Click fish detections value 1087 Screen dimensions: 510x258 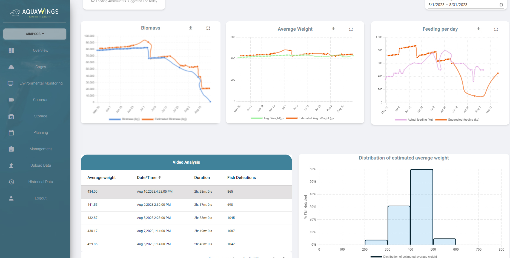tap(231, 231)
